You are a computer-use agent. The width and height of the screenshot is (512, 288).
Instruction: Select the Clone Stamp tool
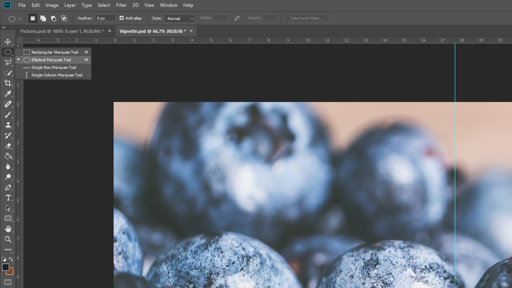(8, 125)
